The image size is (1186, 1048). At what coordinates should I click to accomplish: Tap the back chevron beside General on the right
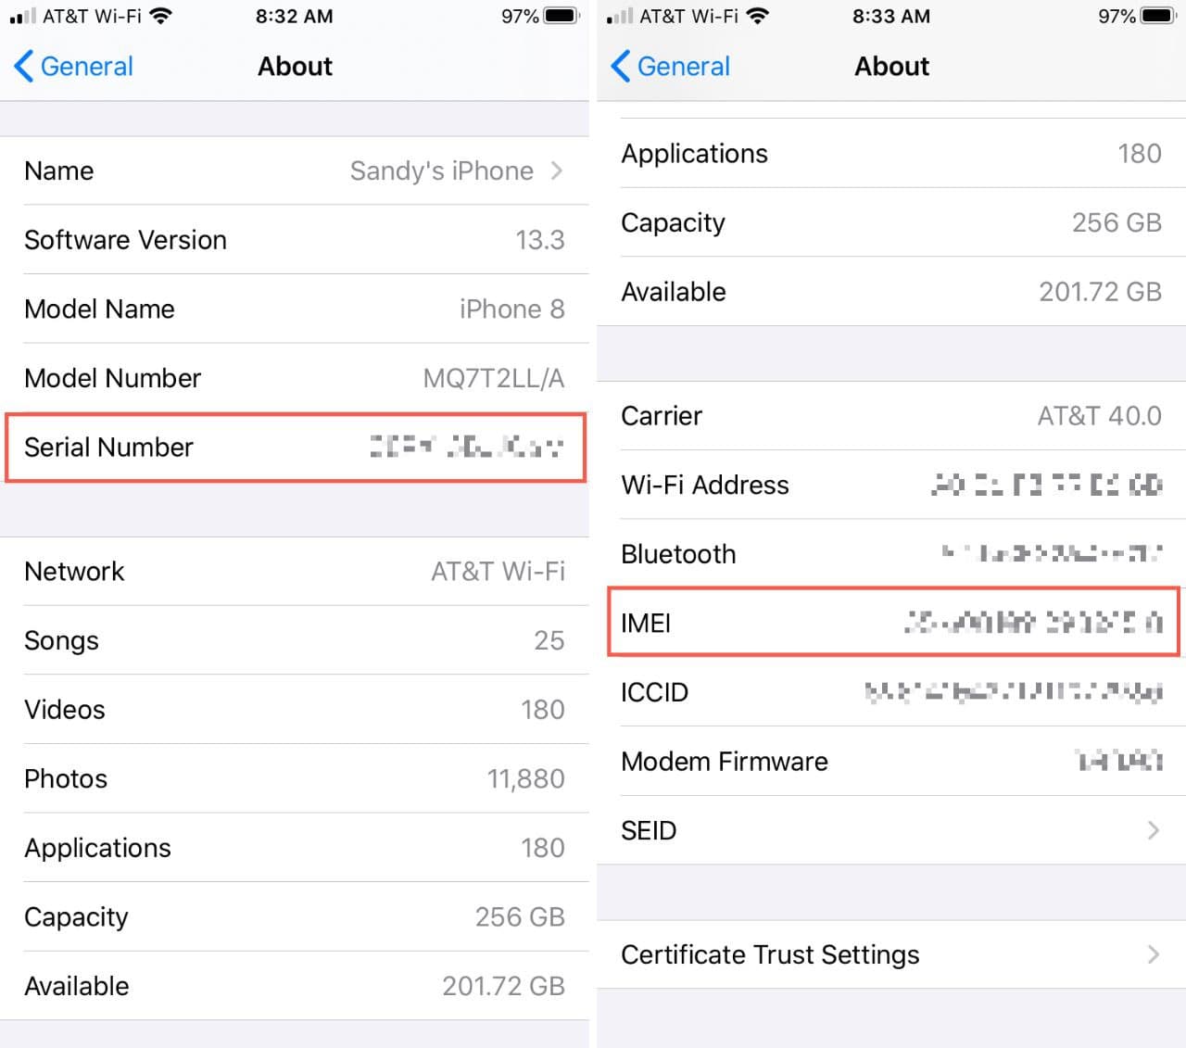coord(619,66)
